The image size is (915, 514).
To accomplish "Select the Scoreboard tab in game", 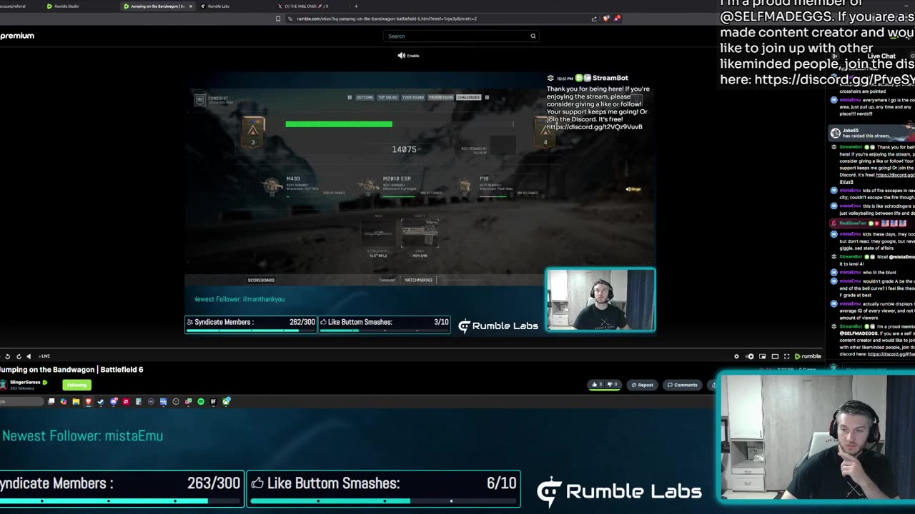I will 261,280.
